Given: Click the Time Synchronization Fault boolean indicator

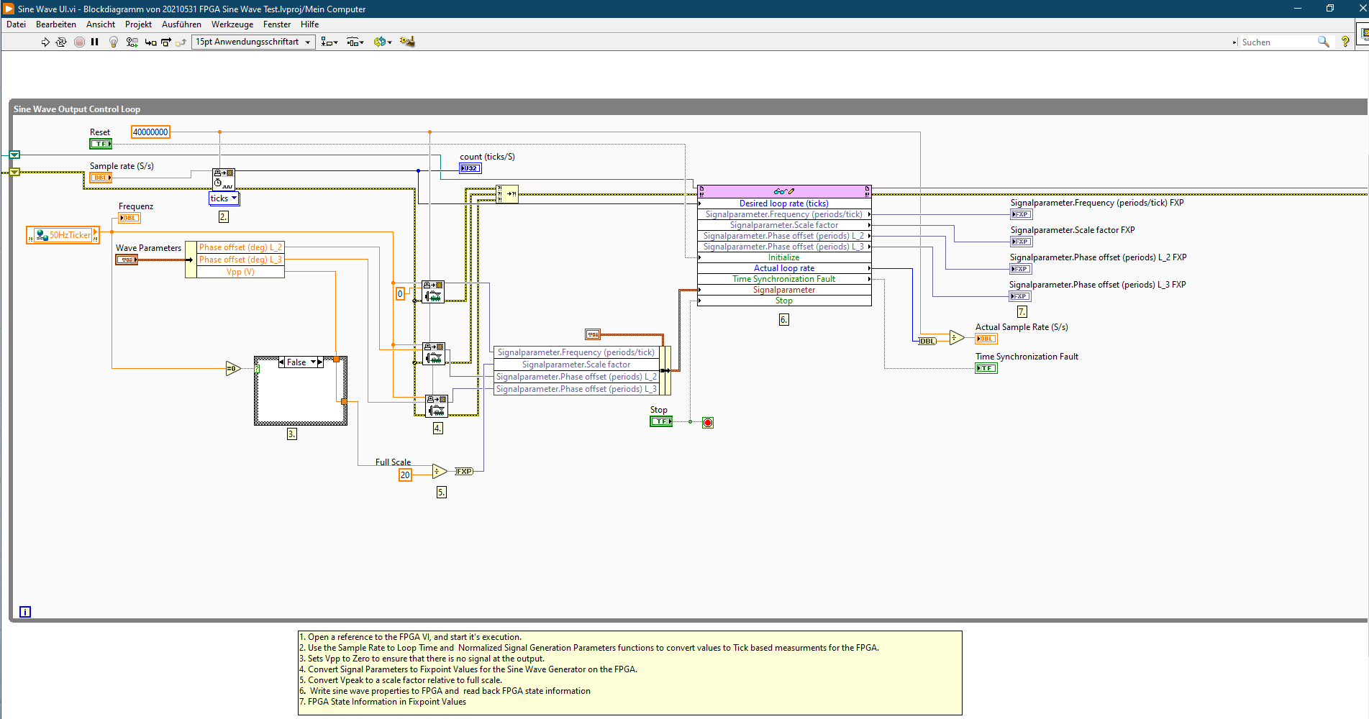Looking at the screenshot, I should (x=986, y=368).
